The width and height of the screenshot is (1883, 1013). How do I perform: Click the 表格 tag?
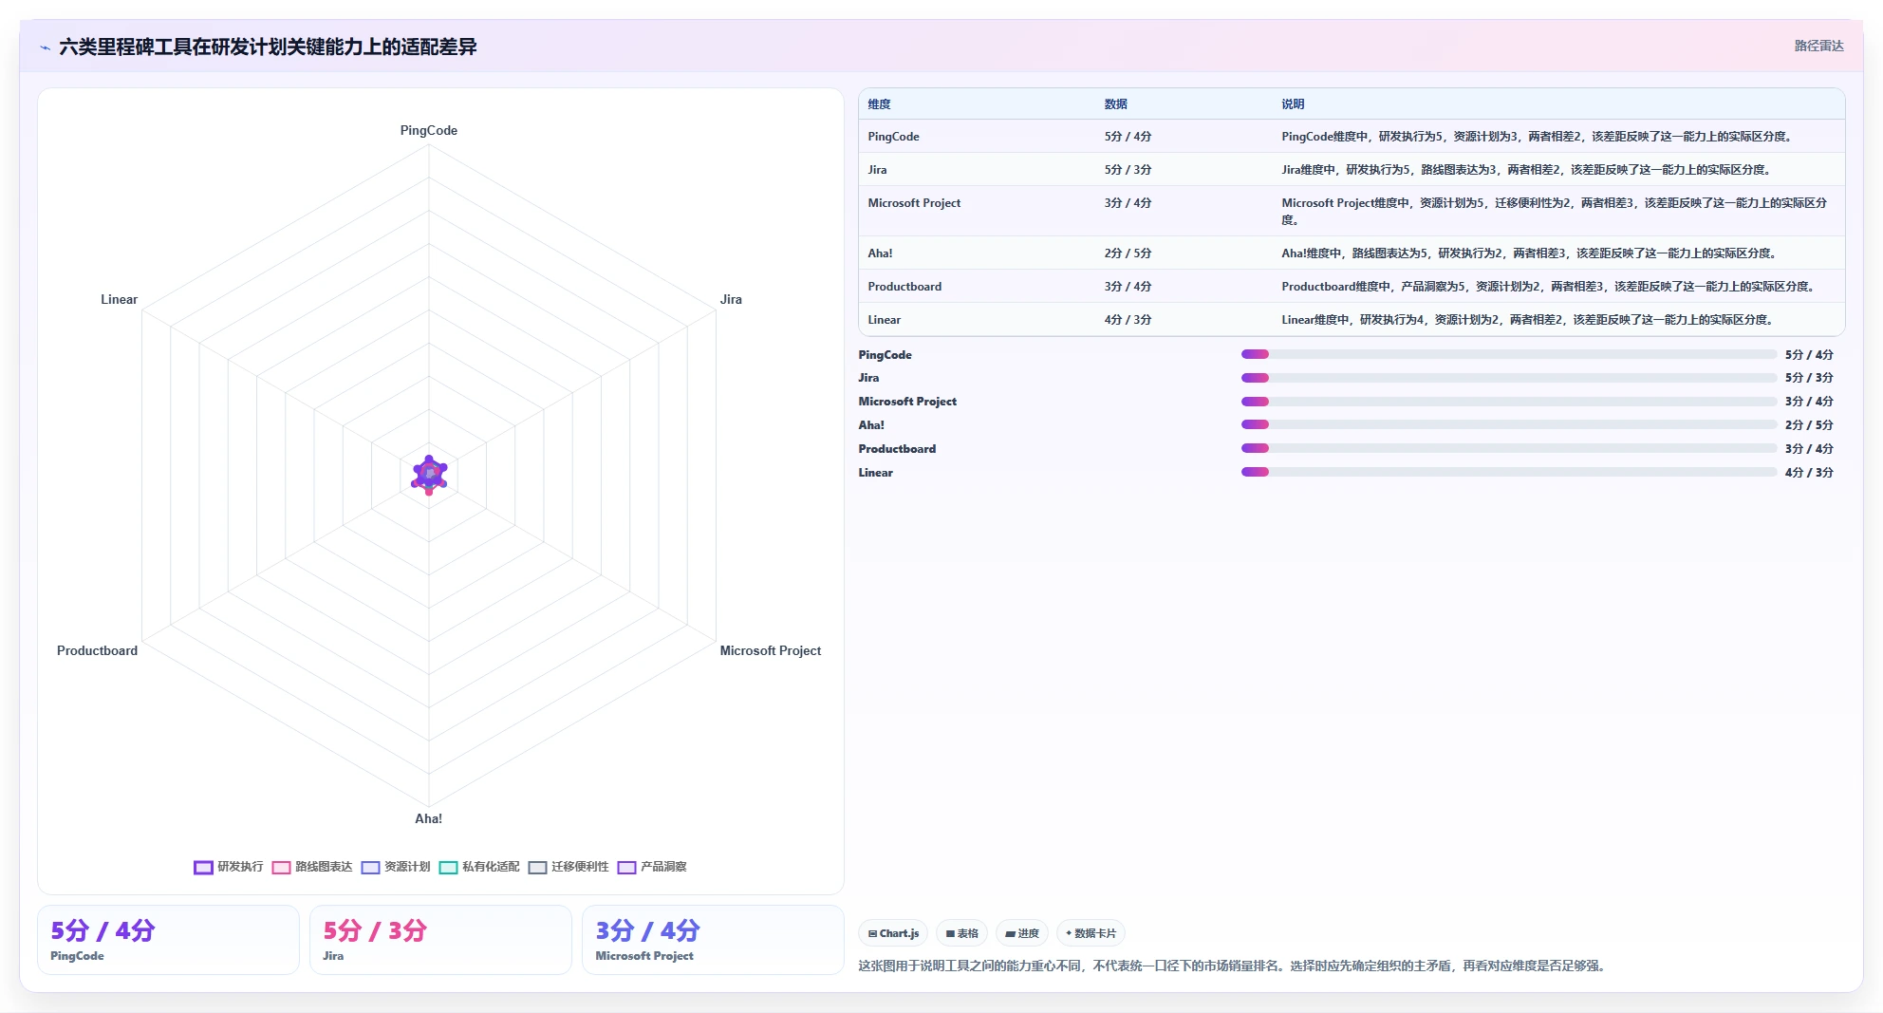pos(961,933)
